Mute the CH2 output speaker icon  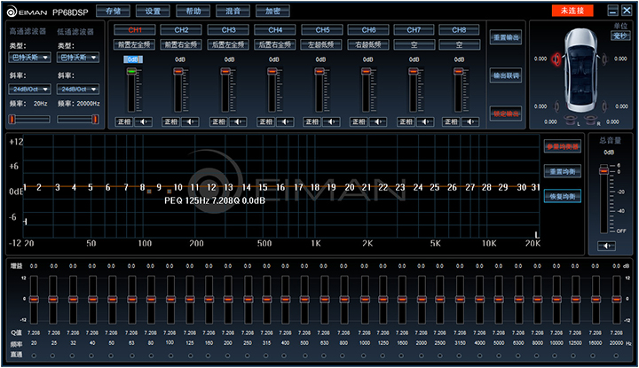point(190,121)
